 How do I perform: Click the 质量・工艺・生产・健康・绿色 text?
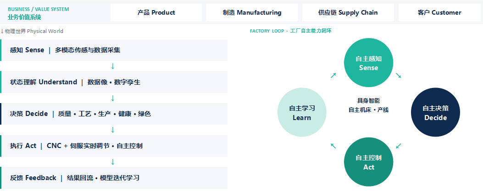pos(105,114)
